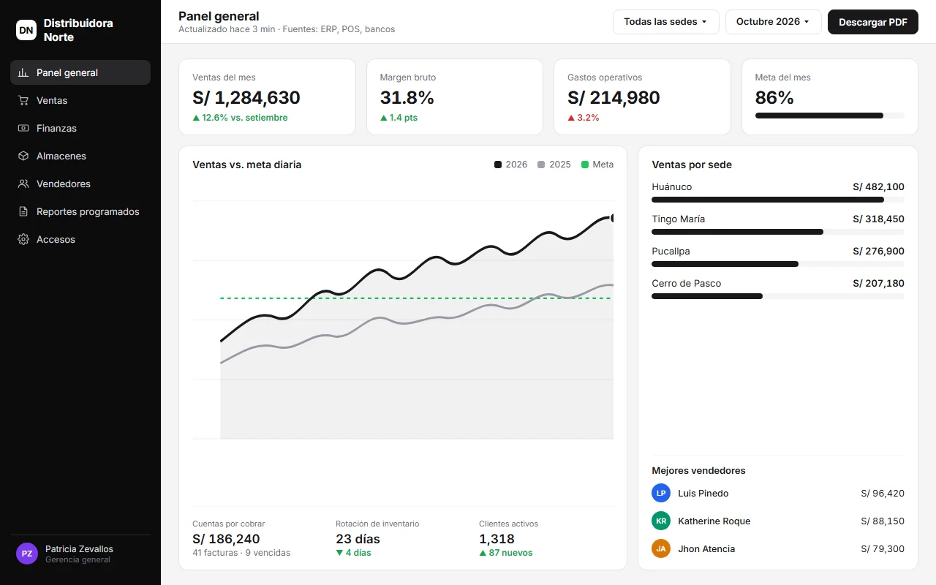936x585 pixels.
Task: Open the Finanzas menu item
Action: 80,128
